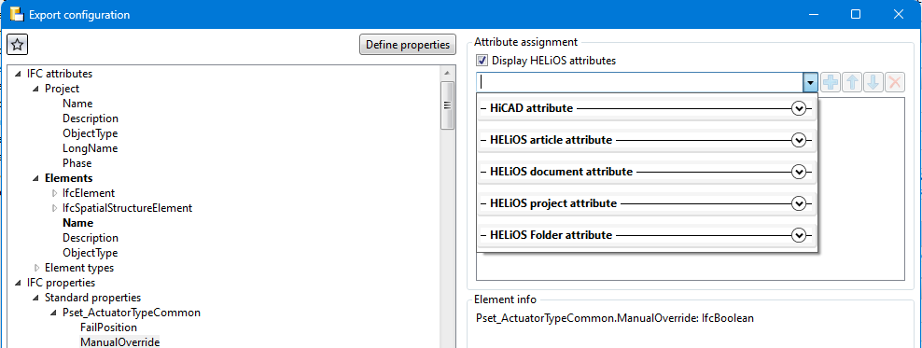
Task: Expand the HiCAD attribute chevron
Action: pyautogui.click(x=799, y=109)
